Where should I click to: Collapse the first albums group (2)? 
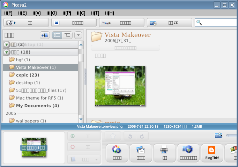[7, 45]
